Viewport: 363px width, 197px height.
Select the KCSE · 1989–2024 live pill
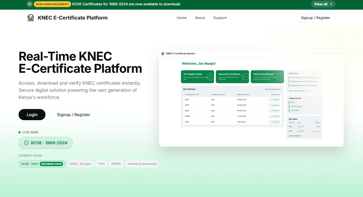point(45,143)
